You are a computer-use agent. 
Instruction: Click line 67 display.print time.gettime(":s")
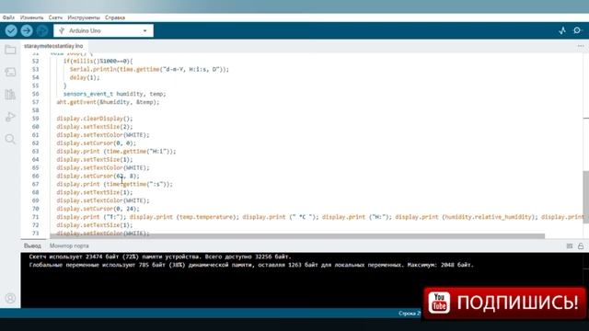[114, 184]
